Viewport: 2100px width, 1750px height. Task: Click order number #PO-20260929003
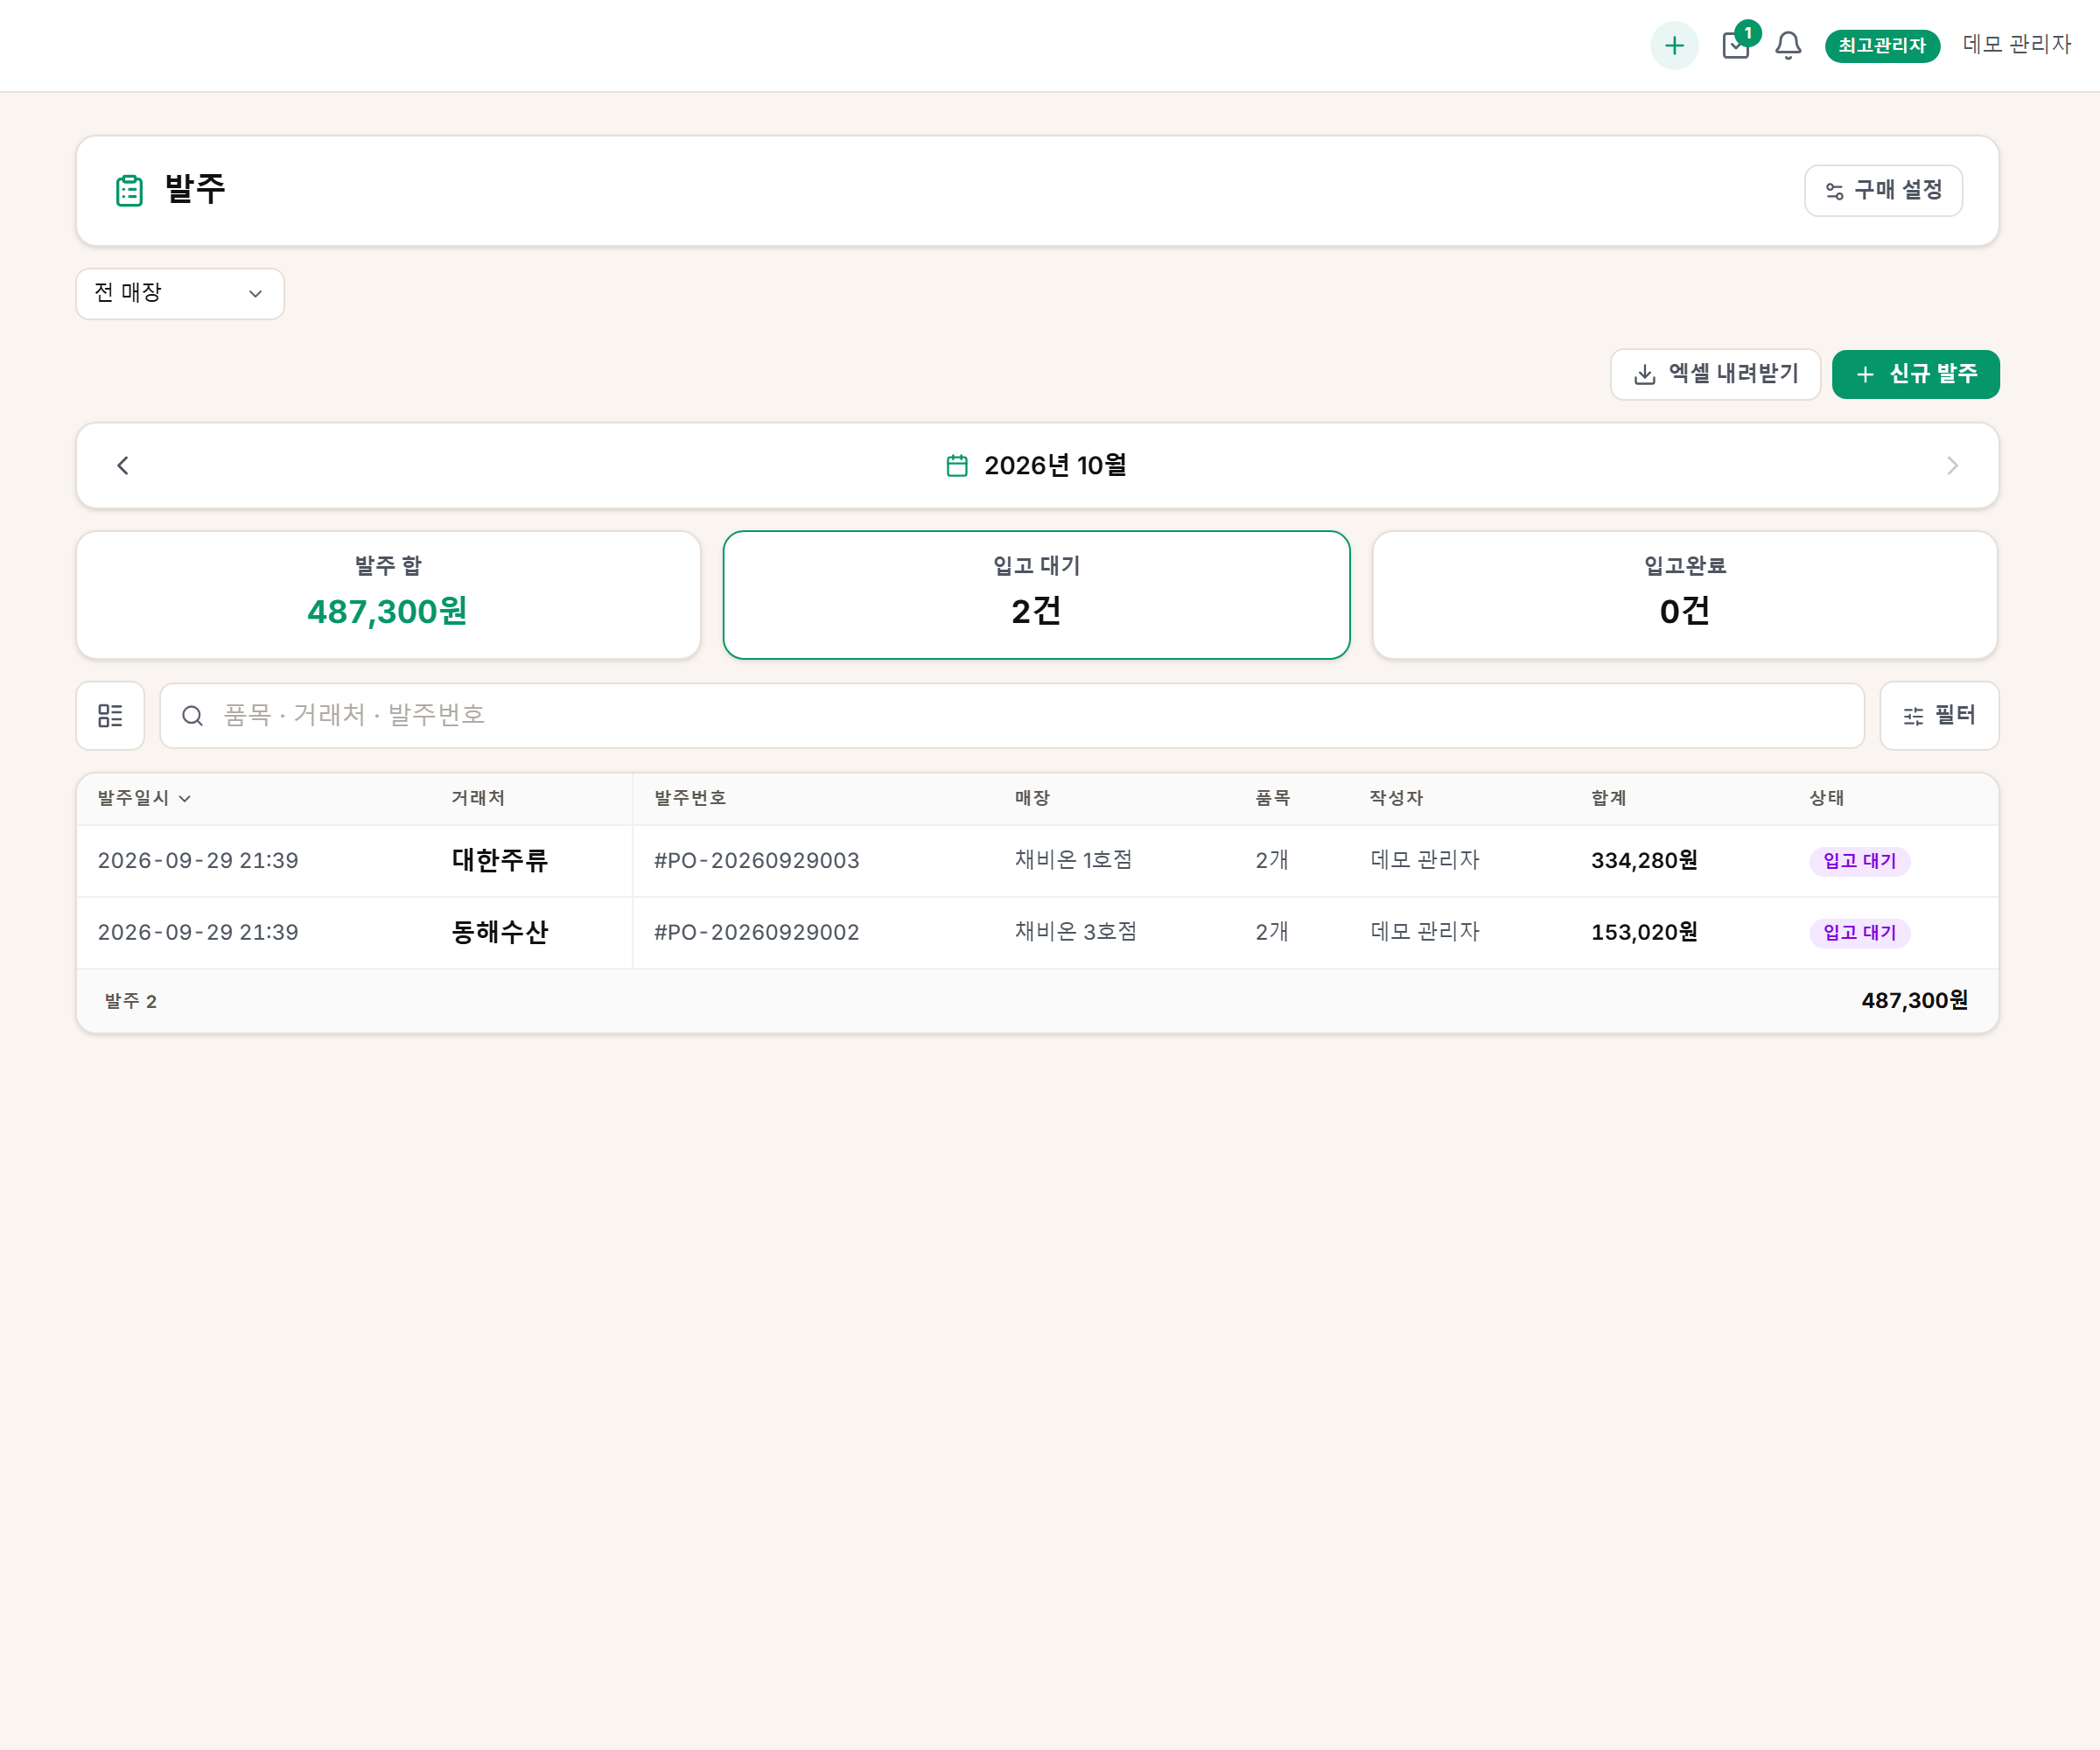point(756,860)
